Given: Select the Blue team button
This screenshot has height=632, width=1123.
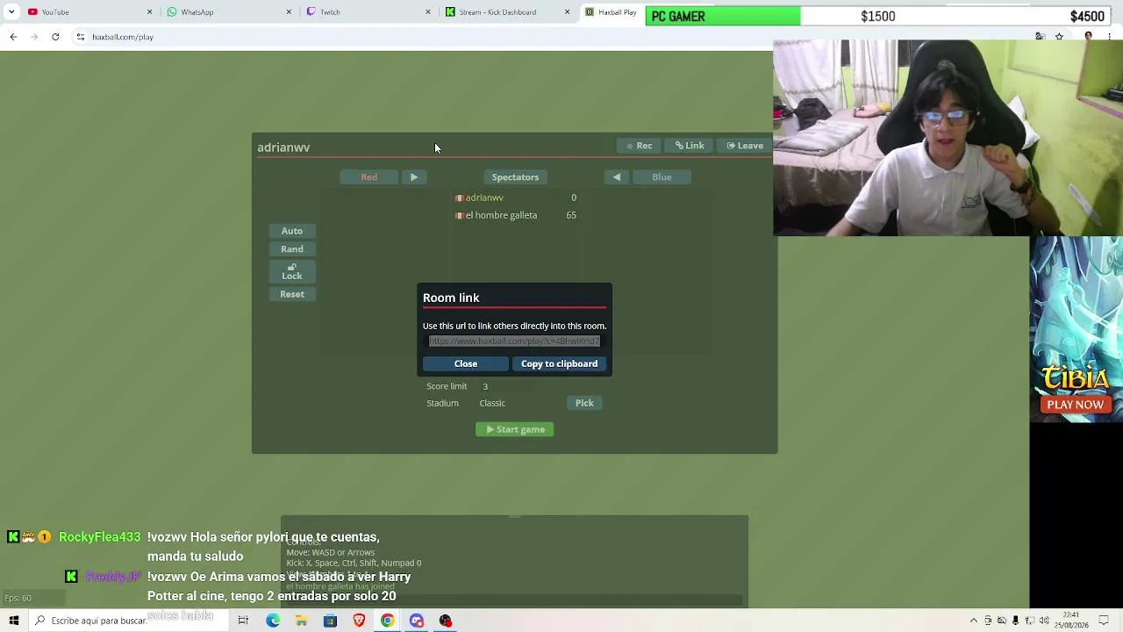Looking at the screenshot, I should tap(662, 177).
